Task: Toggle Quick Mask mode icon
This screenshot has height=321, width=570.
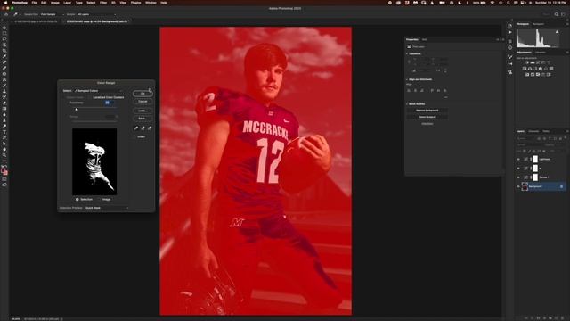Action: coord(4,179)
